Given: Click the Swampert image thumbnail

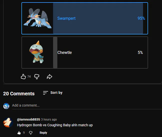Looking at the screenshot, I should (37, 18).
